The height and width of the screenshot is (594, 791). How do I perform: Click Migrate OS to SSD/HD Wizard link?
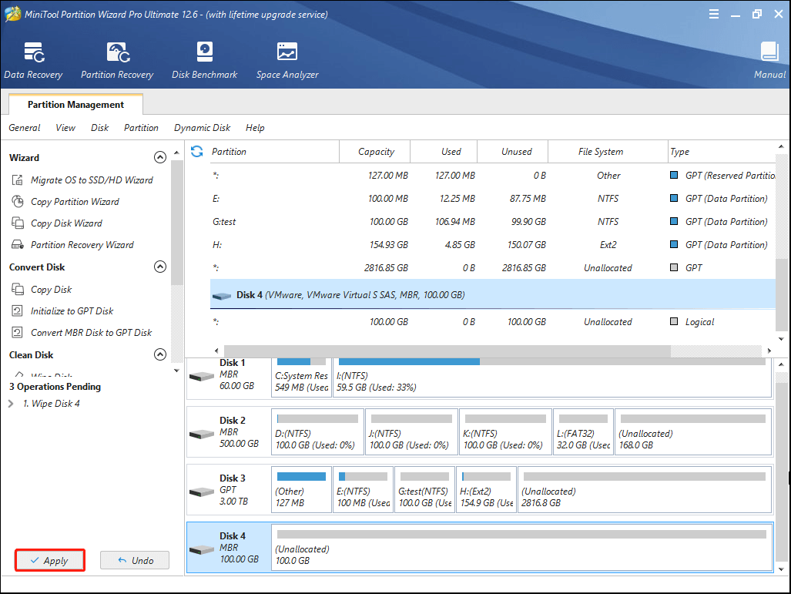coord(92,180)
